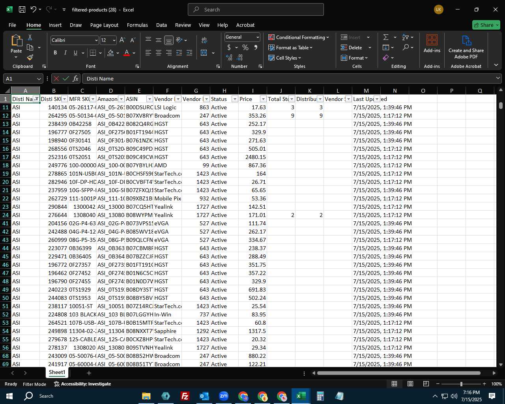Open ASIN column filter dropdown
505x404 pixels.
coord(150,99)
